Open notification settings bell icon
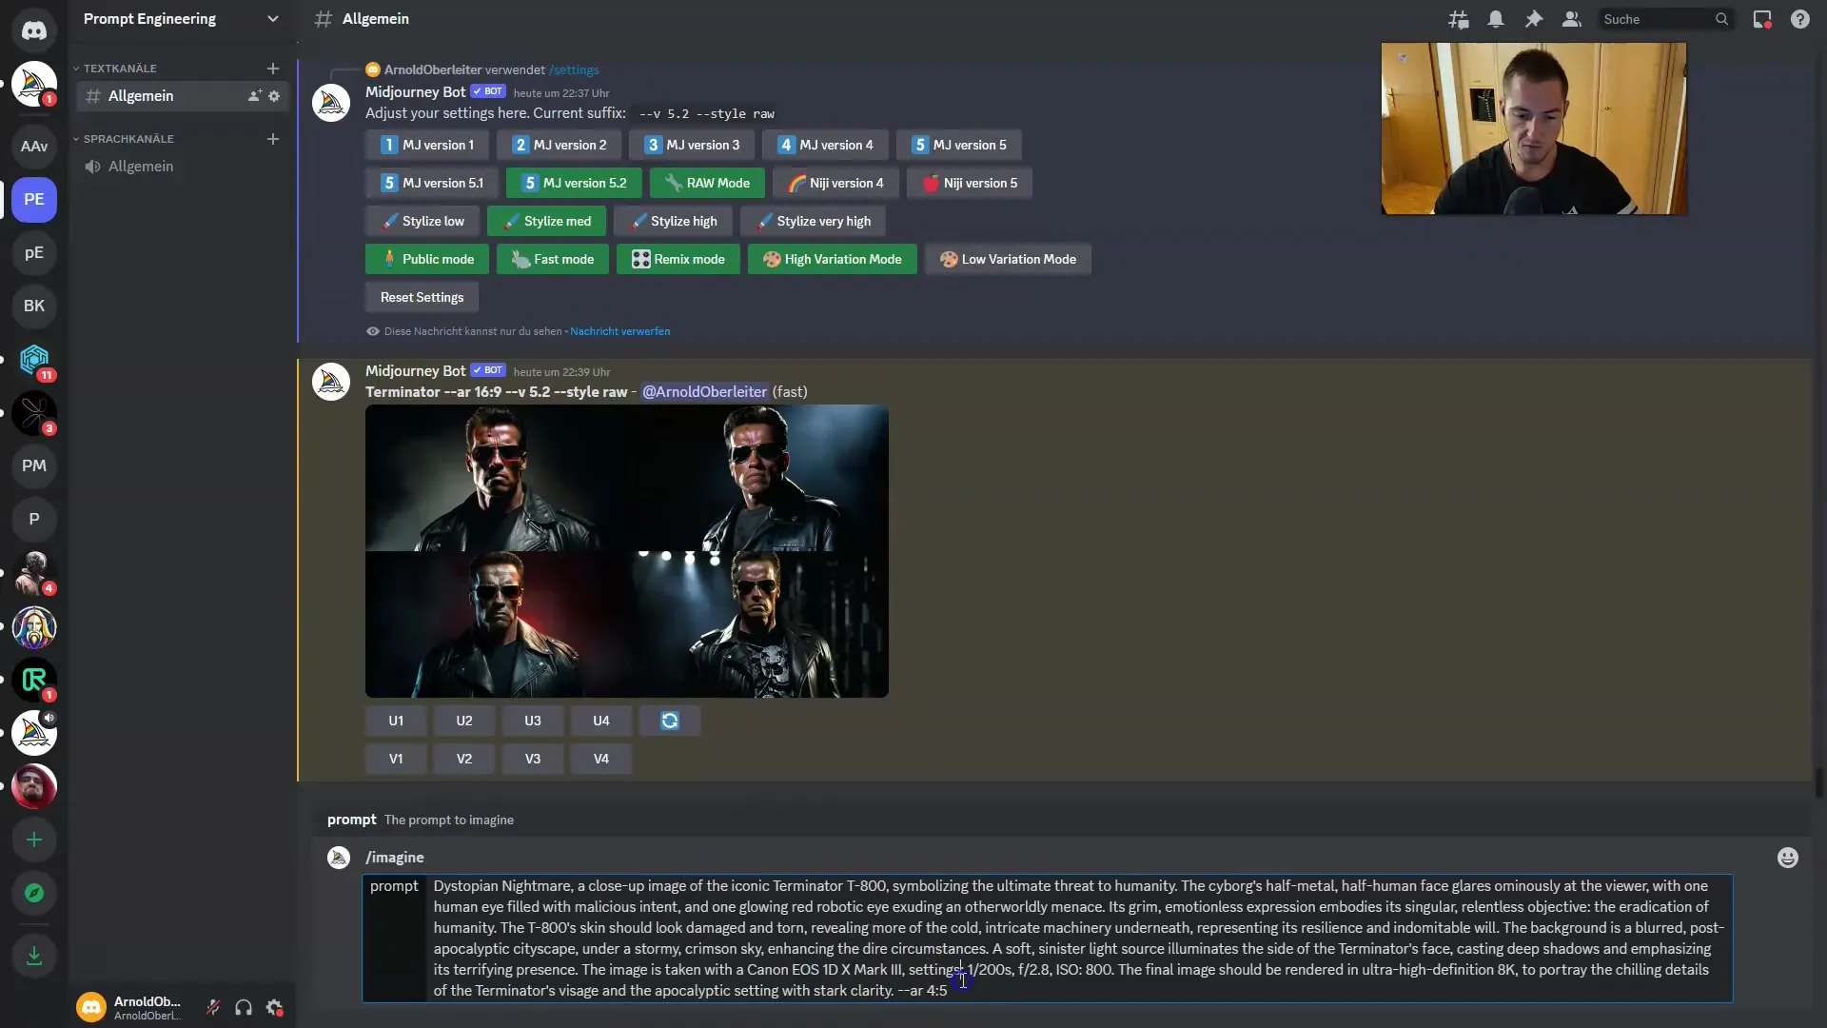This screenshot has height=1028, width=1827. (x=1496, y=19)
